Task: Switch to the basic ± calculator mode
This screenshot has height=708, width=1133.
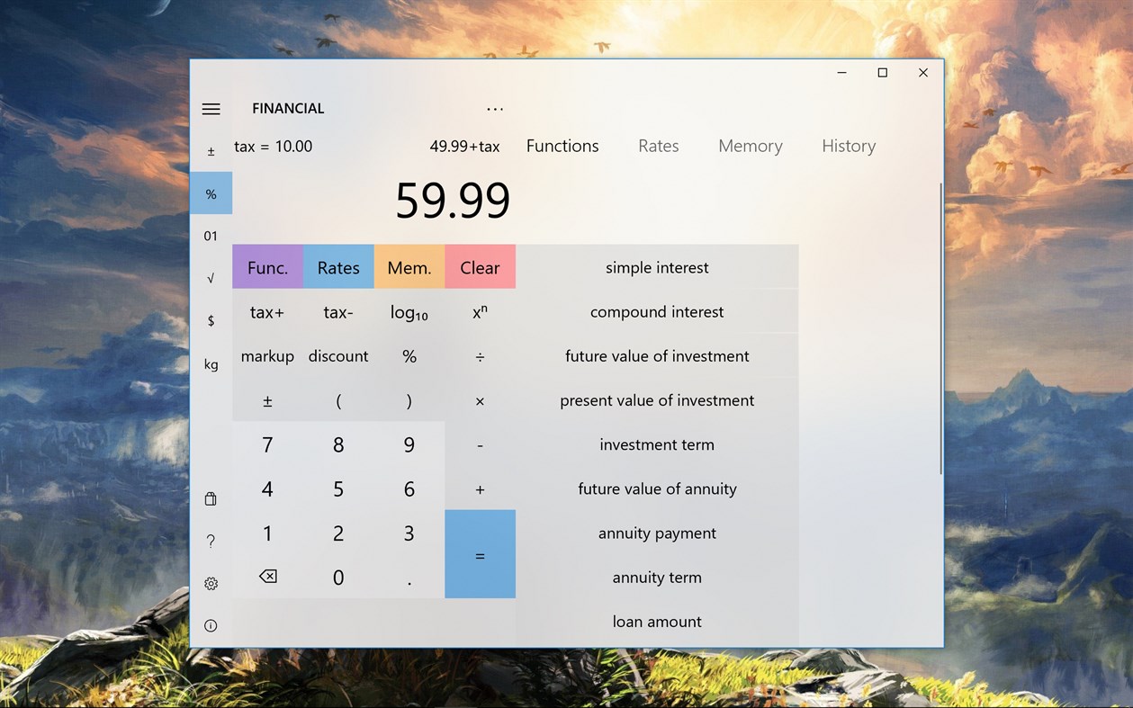Action: pos(211,149)
